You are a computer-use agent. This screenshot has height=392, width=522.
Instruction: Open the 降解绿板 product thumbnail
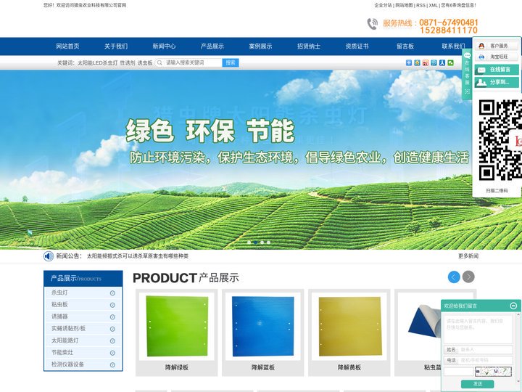pos(177,327)
